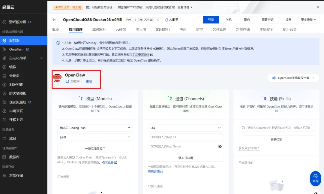Click the back arrow next to server name
This screenshot has width=324, height=194.
click(54, 20)
